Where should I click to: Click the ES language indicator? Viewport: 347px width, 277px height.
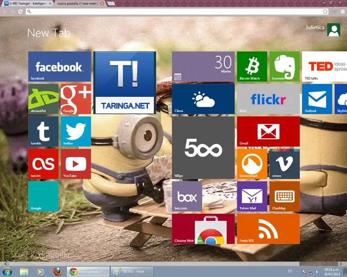click(290, 271)
